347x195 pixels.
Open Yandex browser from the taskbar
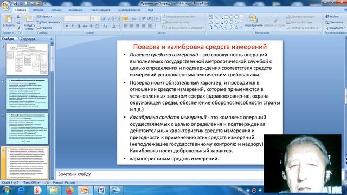pos(37,190)
